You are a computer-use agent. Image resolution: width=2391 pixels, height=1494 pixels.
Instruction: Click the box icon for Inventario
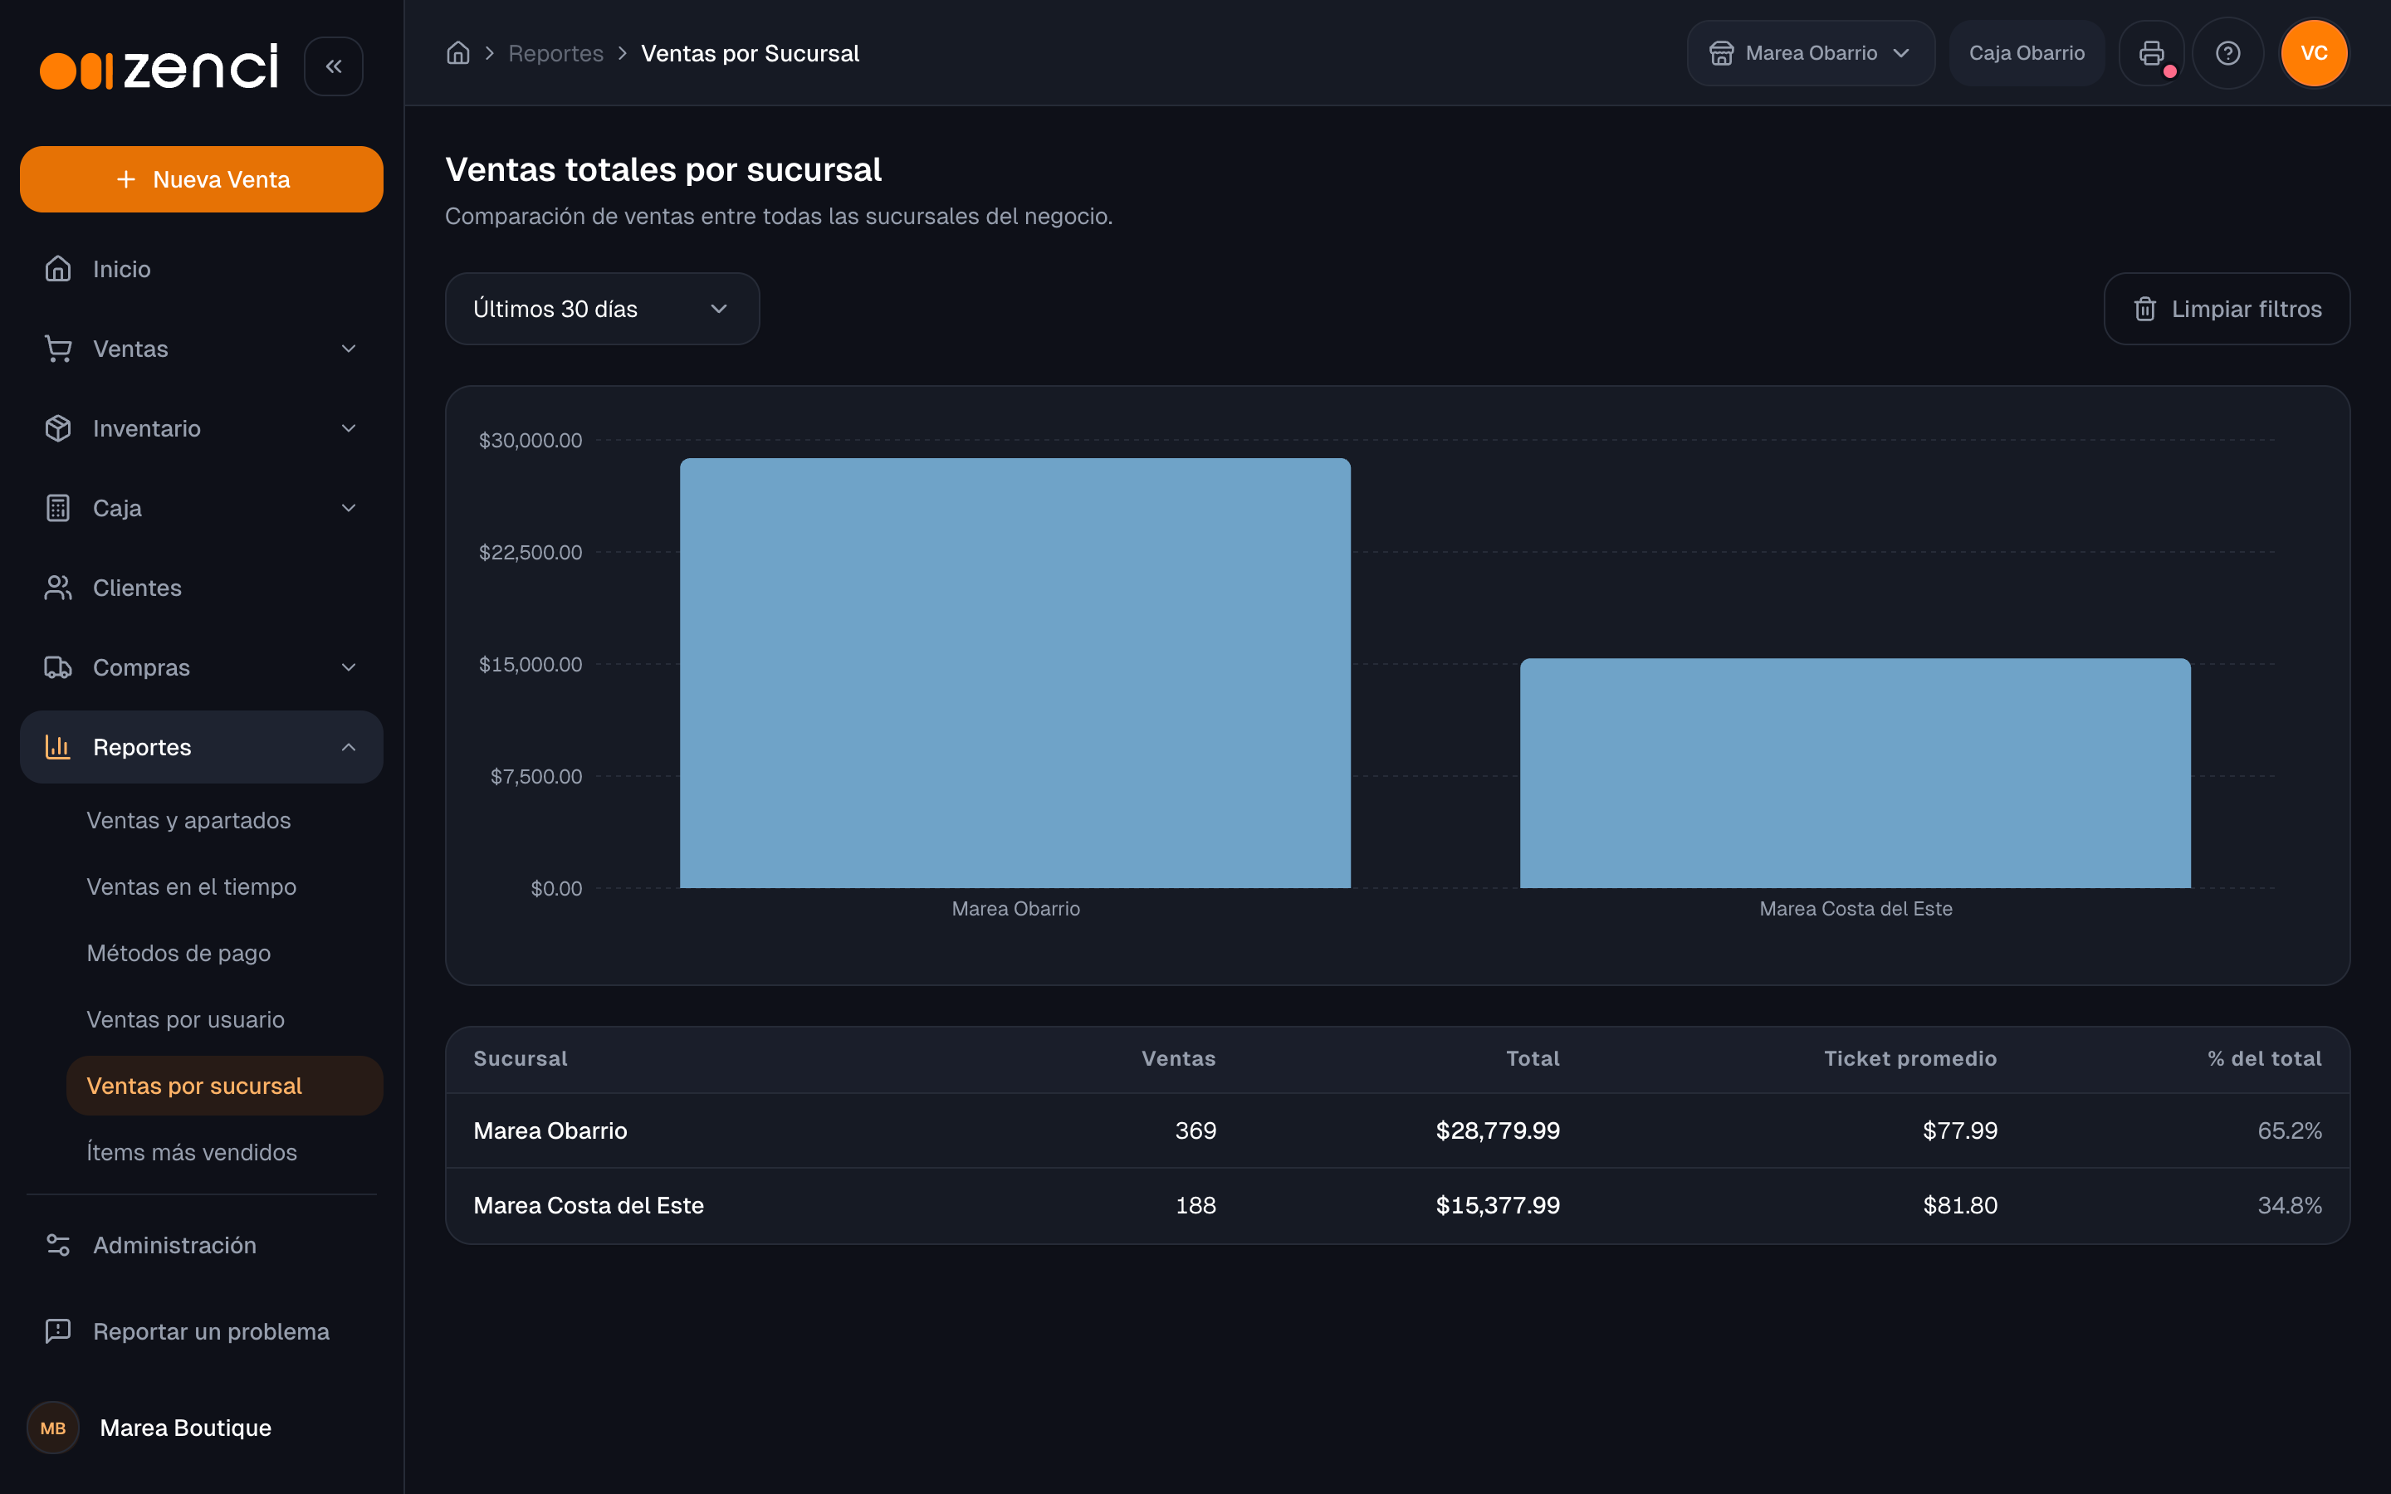(58, 427)
